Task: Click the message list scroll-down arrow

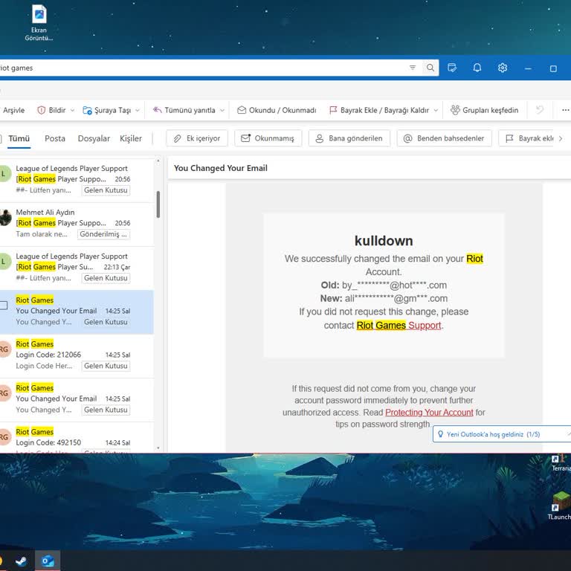Action: coord(158,448)
